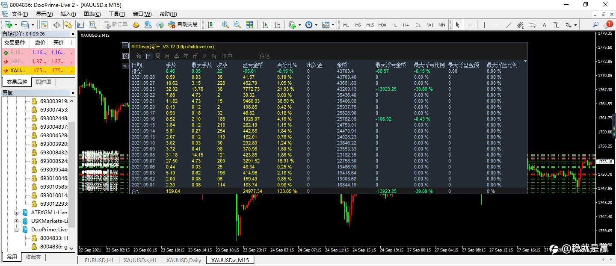
Task: Switch timeframe to H4
Action: 406,25
